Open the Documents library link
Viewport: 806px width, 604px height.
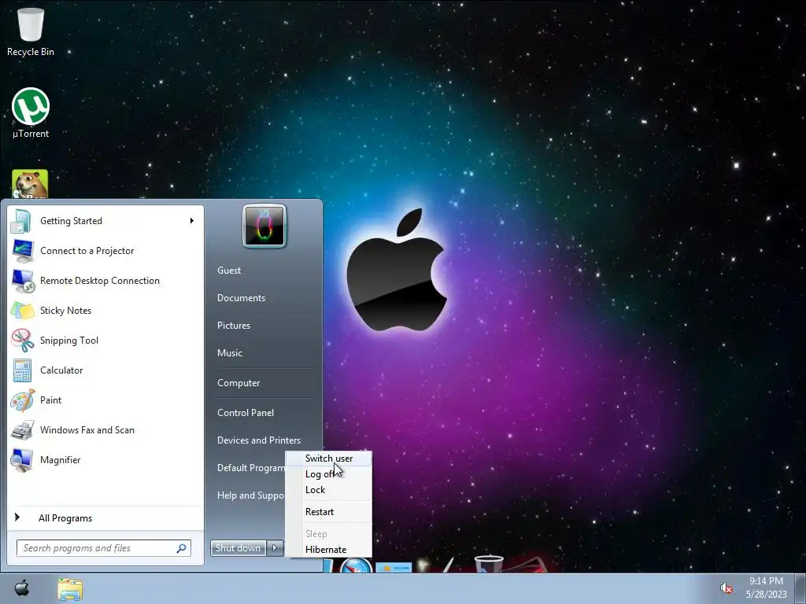click(241, 298)
